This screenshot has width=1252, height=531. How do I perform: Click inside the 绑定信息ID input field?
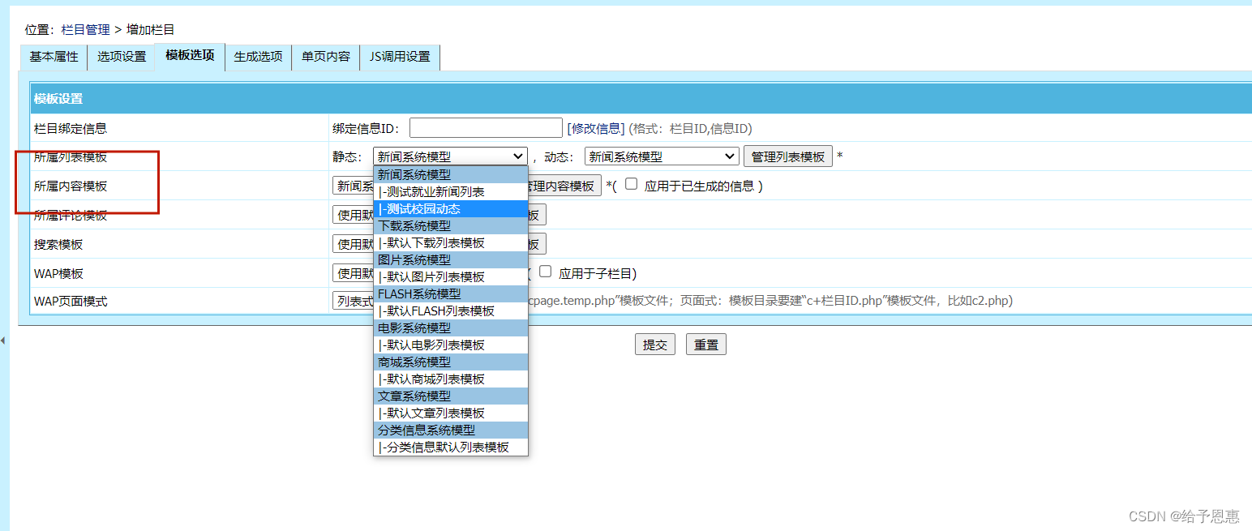tap(484, 127)
